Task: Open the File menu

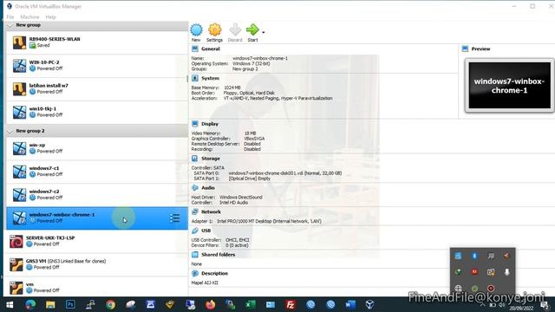Action: tap(10, 17)
